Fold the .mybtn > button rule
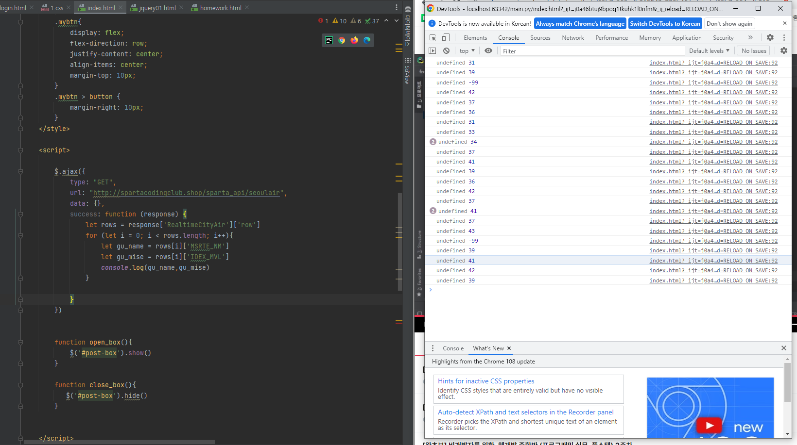The height and width of the screenshot is (445, 797). 20,97
